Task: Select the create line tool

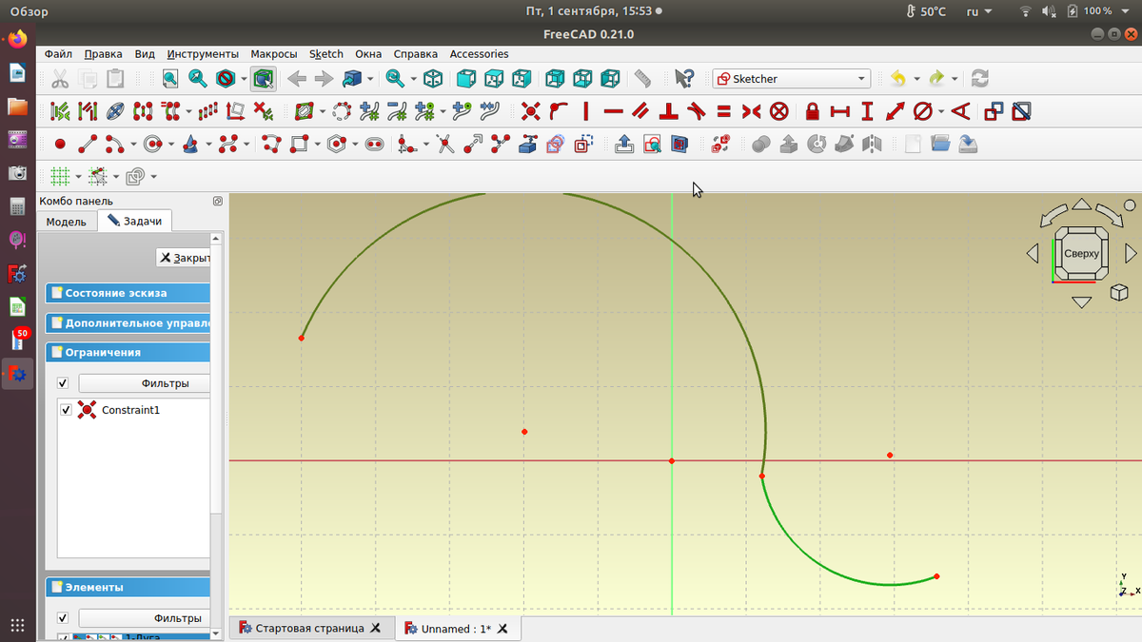Action: pos(88,144)
